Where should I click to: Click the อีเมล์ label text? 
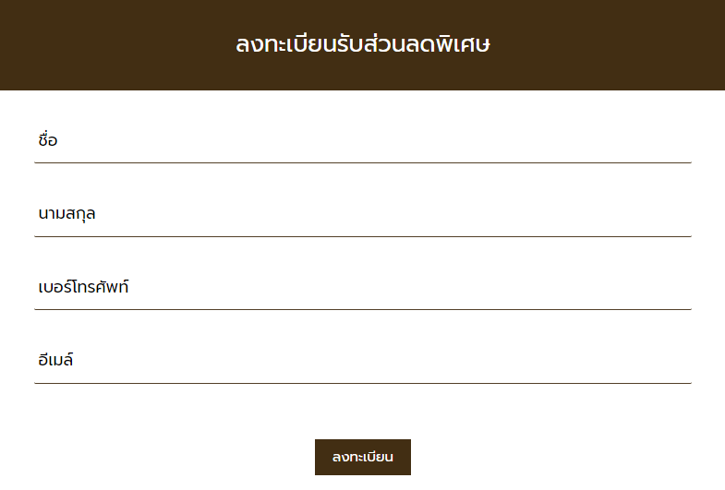pos(55,360)
